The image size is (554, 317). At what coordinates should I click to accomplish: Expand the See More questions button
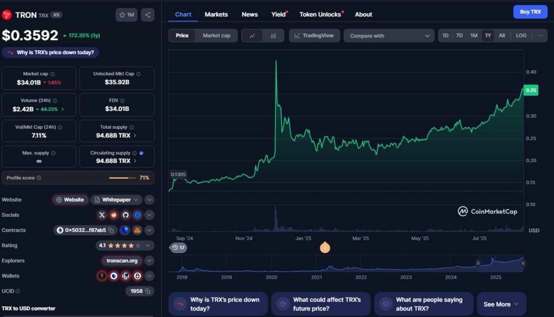point(502,304)
